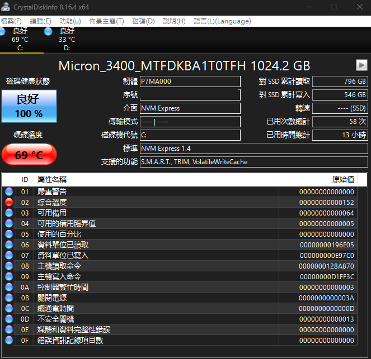
Task: Click the status icon for attribute 07
Action: pos(9,255)
